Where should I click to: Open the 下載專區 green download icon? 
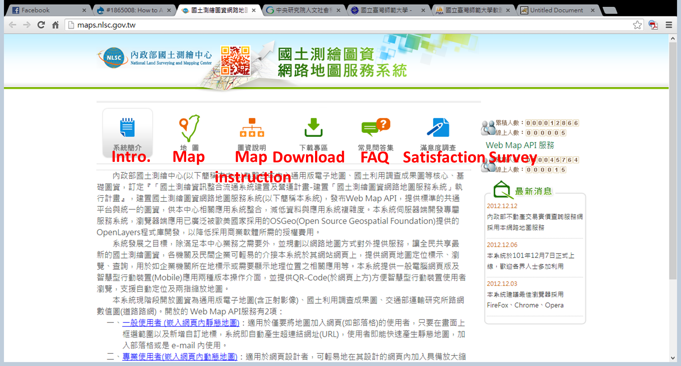313,127
